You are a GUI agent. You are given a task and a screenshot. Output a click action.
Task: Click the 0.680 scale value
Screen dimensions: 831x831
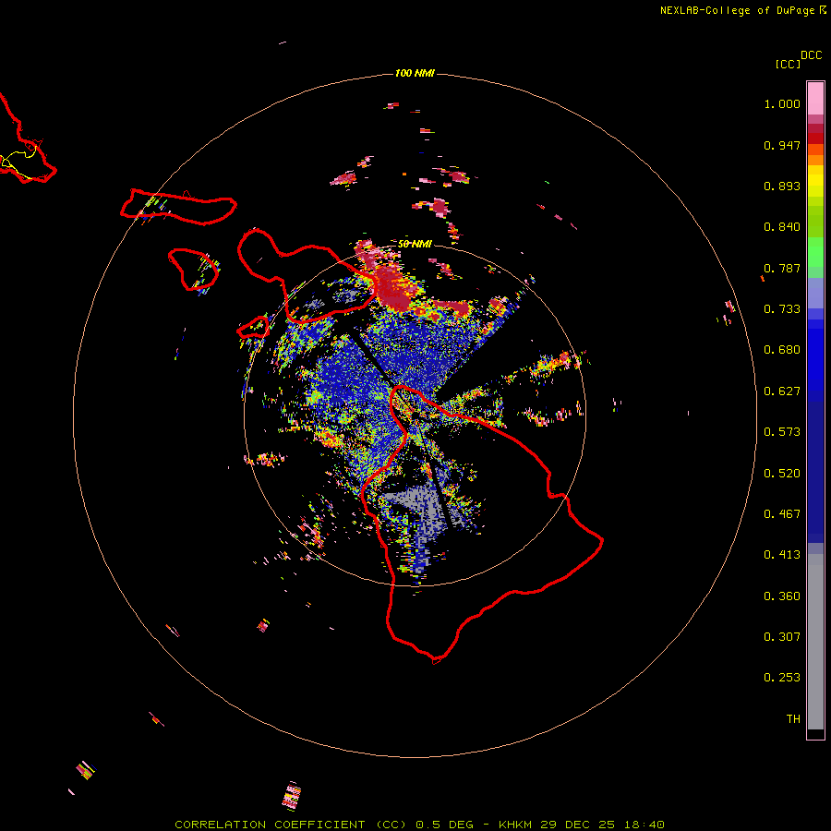782,350
